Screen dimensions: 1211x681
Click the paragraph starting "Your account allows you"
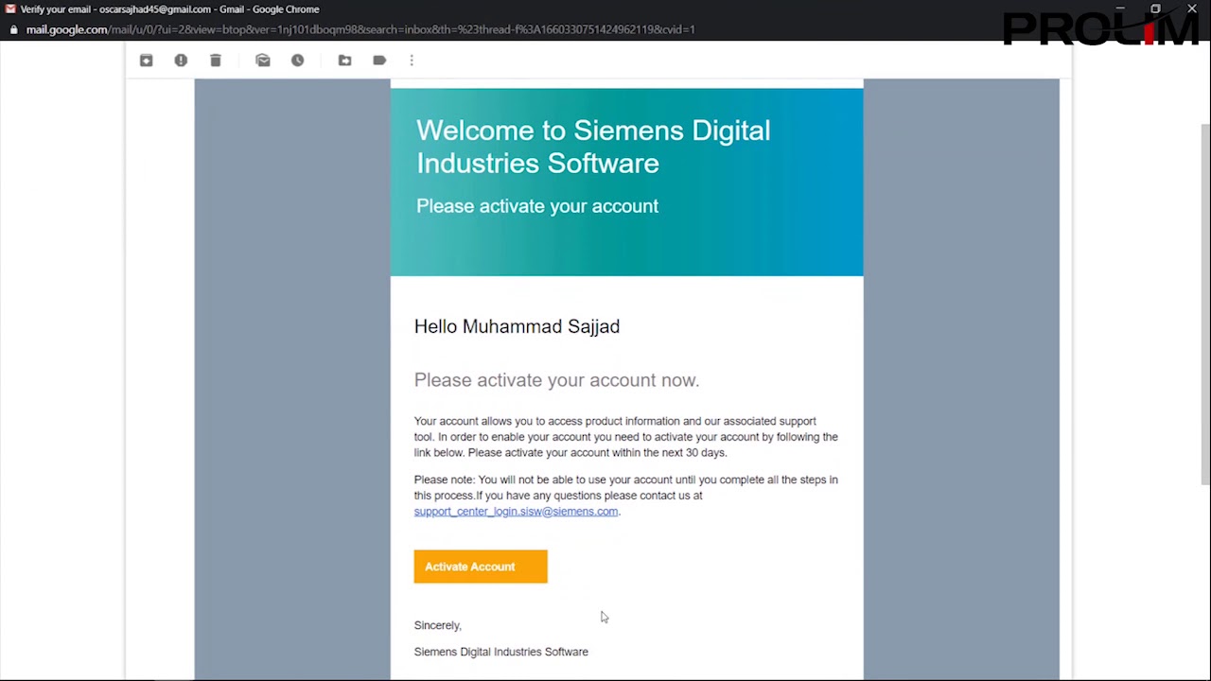626,437
